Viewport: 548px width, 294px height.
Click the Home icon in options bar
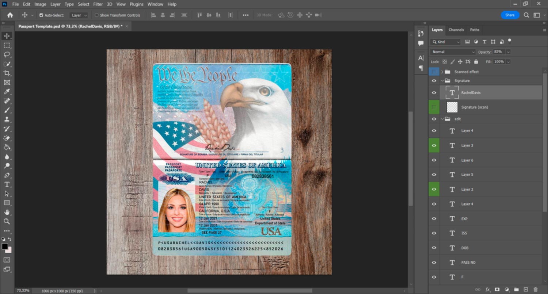tap(10, 15)
